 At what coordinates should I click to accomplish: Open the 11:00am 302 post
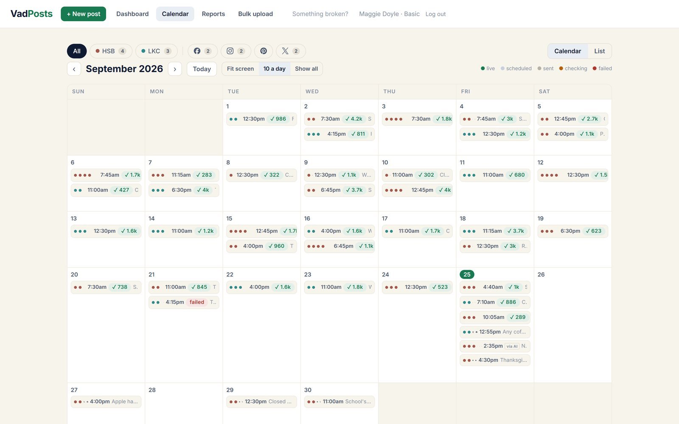tap(417, 175)
